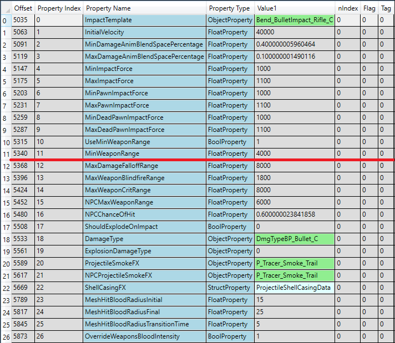Viewport: 395px width, 343px height.
Task: Open the Bend_BulletImpact_Rifle_C value cell
Action: pos(295,20)
